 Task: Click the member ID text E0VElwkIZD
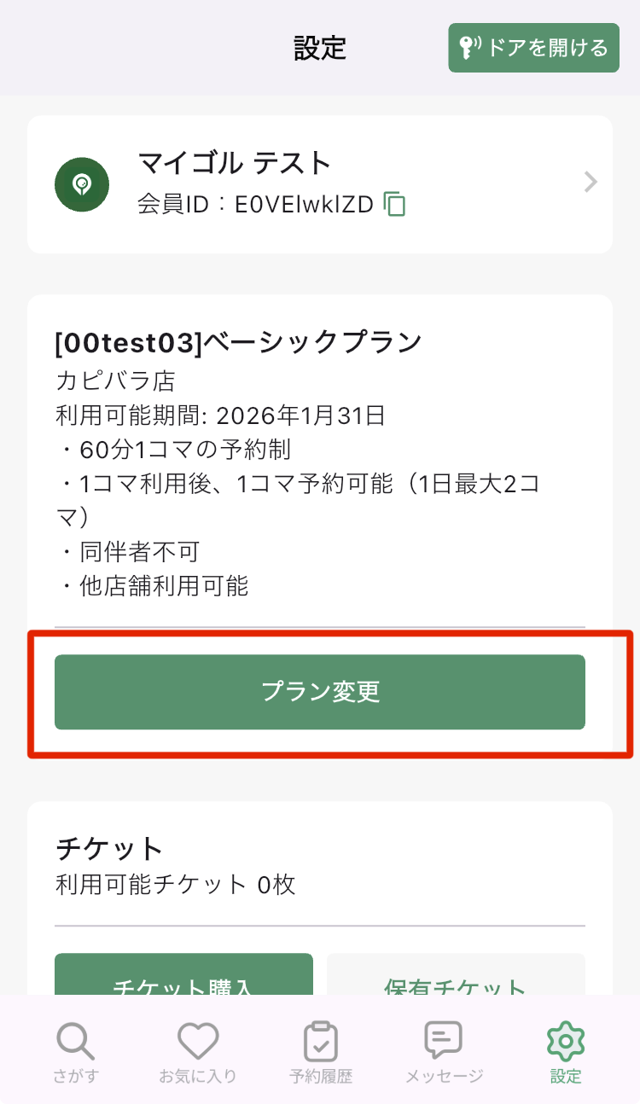tap(304, 205)
